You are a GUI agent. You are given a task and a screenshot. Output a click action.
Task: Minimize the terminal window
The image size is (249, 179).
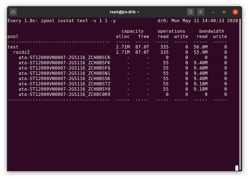click(x=213, y=12)
